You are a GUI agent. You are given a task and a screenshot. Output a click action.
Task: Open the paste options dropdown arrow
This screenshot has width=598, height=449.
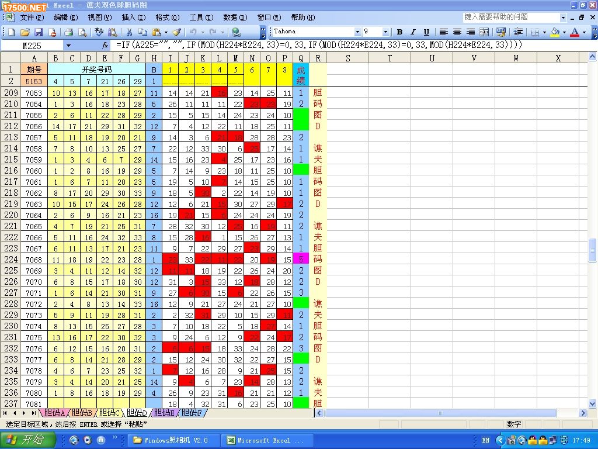[166, 32]
